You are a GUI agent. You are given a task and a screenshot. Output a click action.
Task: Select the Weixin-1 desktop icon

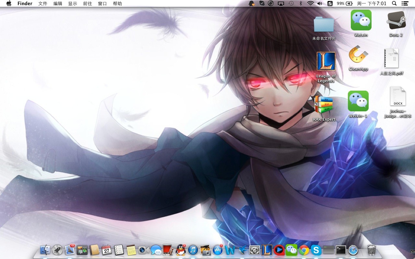pyautogui.click(x=358, y=101)
